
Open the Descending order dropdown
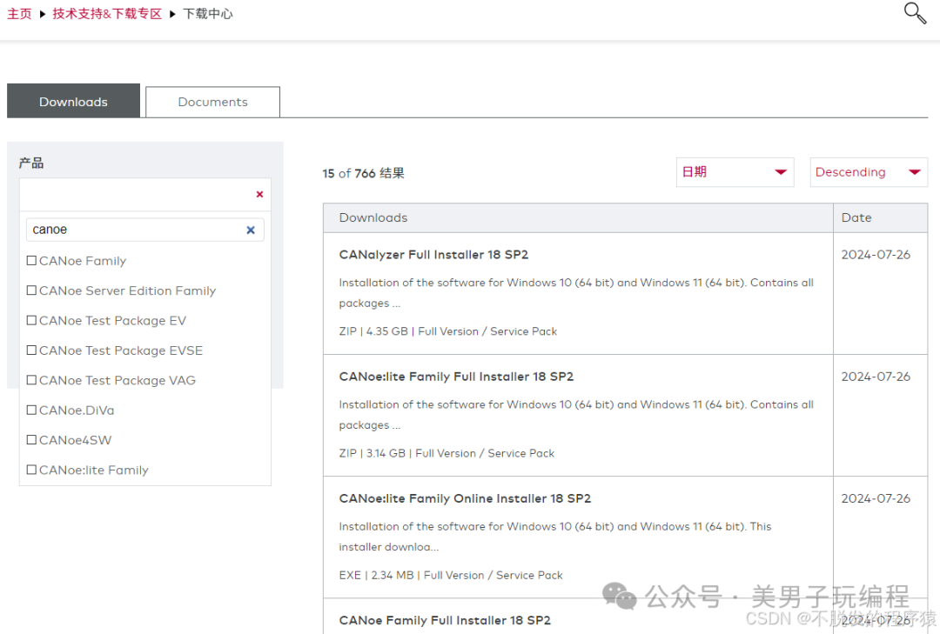tap(869, 172)
